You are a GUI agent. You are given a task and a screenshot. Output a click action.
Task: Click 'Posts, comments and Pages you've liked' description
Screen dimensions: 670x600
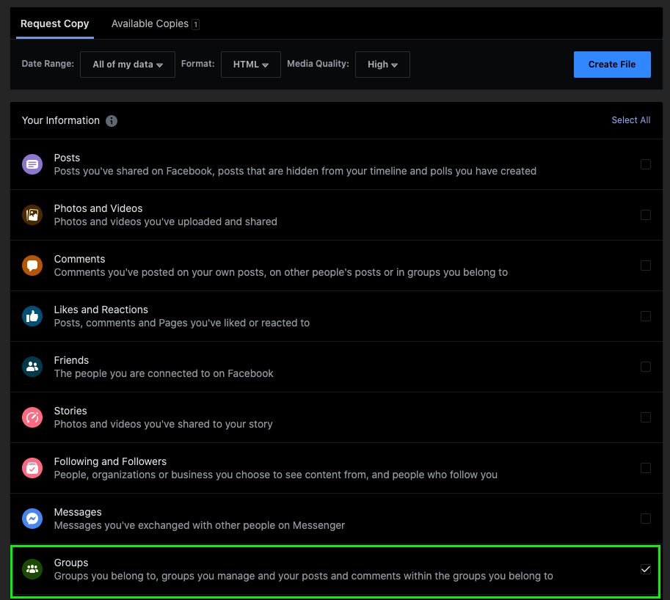tap(181, 323)
